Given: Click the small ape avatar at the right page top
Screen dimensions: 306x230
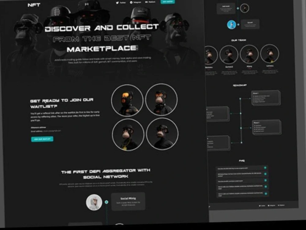Looking at the screenshot, I should click(x=244, y=8).
